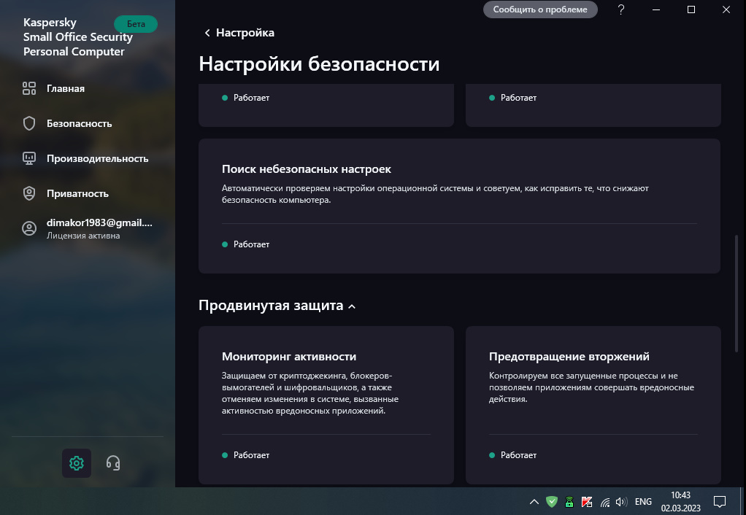The image size is (746, 515).
Task: Go back via the Настройка link
Action: [245, 32]
